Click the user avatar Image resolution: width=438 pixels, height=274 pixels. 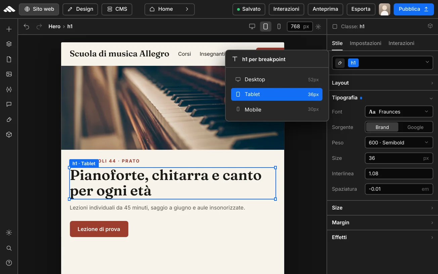(385, 9)
